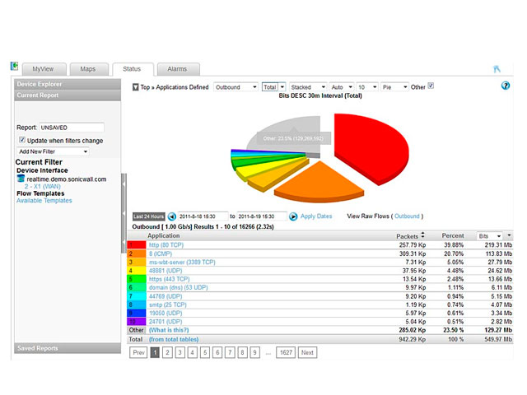Go to the Next results page
The height and width of the screenshot is (395, 527).
(x=307, y=352)
